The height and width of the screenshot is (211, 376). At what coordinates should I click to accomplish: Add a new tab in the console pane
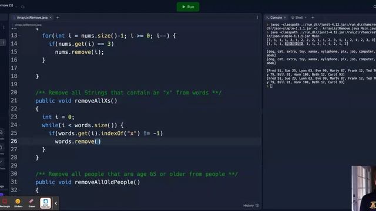[x=313, y=18]
